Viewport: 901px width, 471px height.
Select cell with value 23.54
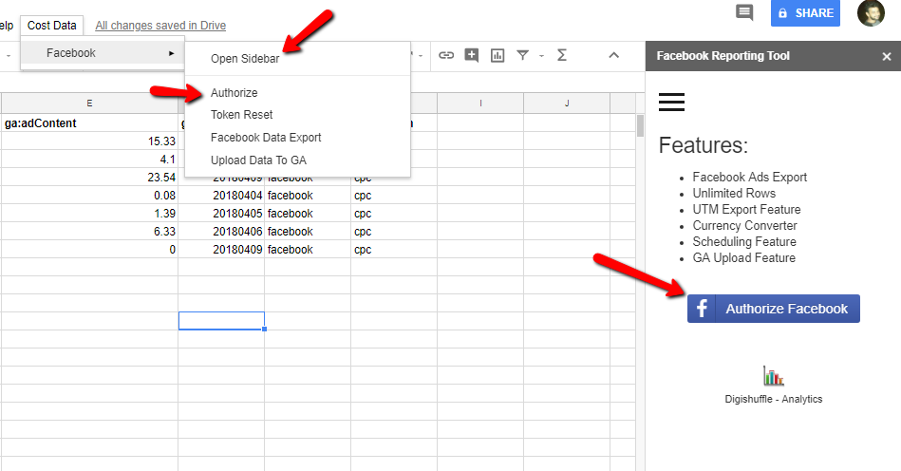click(89, 178)
